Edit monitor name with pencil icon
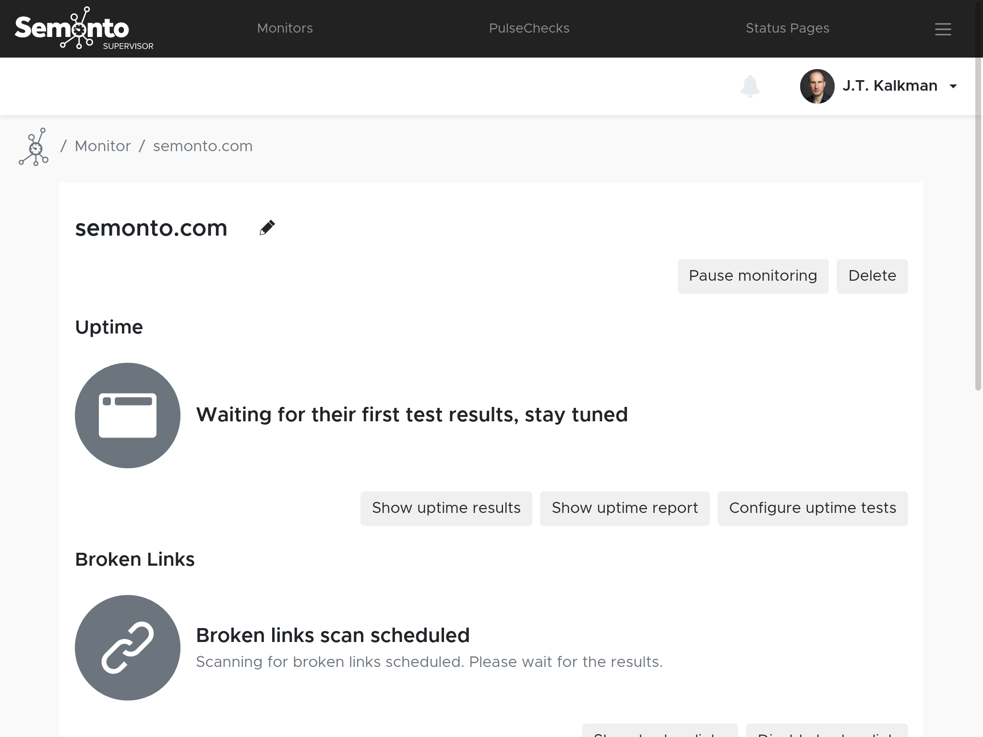Viewport: 983px width, 737px height. [267, 228]
